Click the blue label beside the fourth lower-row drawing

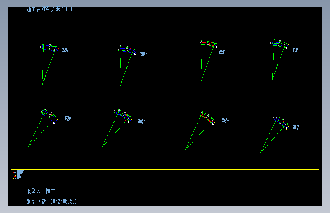(x=297, y=127)
